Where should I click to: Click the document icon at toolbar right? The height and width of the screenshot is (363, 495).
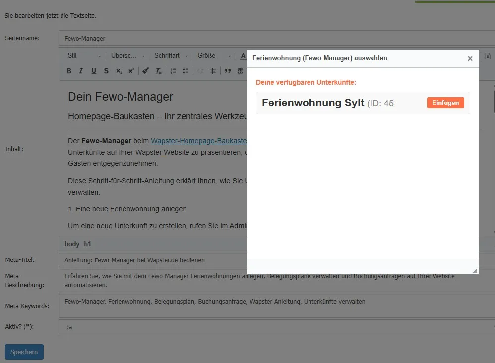[488, 56]
